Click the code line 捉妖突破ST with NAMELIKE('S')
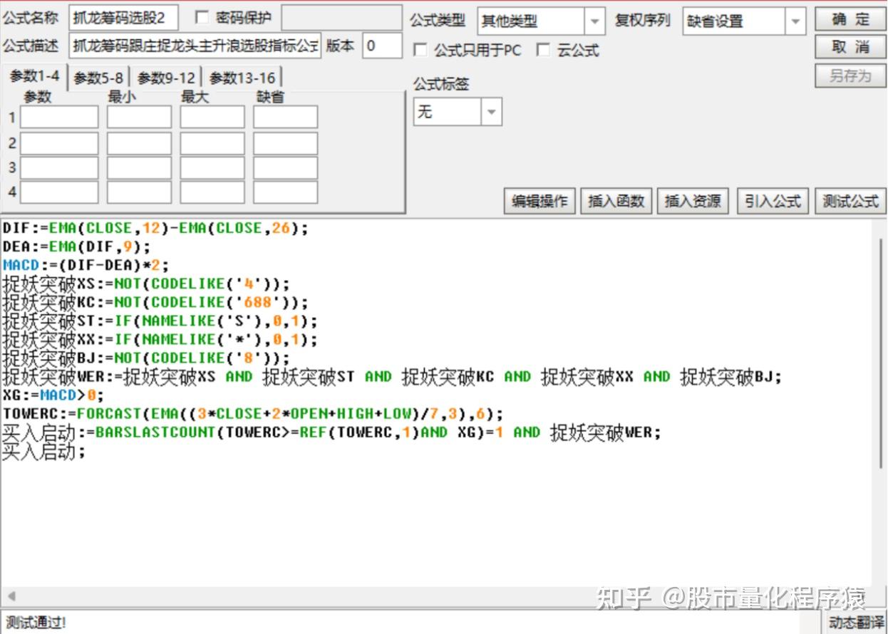Image resolution: width=888 pixels, height=634 pixels. pyautogui.click(x=160, y=321)
